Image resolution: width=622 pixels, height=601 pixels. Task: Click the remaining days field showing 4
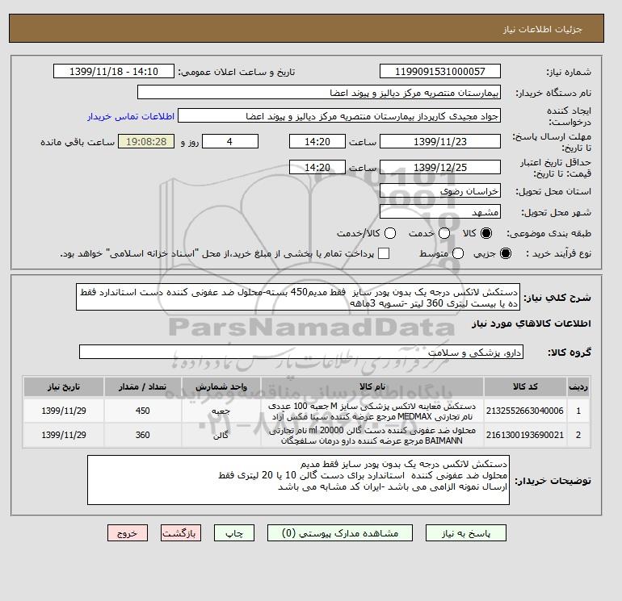click(230, 141)
